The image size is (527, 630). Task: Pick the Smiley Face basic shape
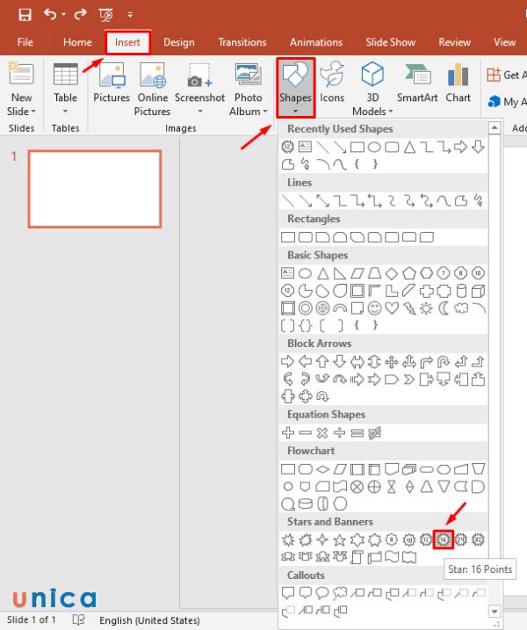[375, 308]
